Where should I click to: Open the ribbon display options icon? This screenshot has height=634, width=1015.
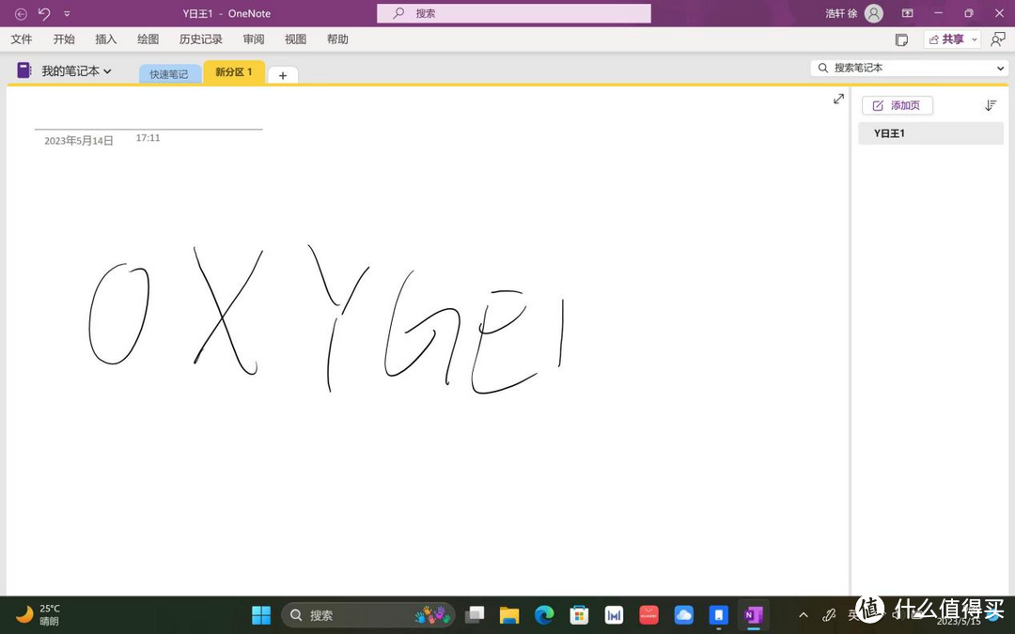click(907, 13)
